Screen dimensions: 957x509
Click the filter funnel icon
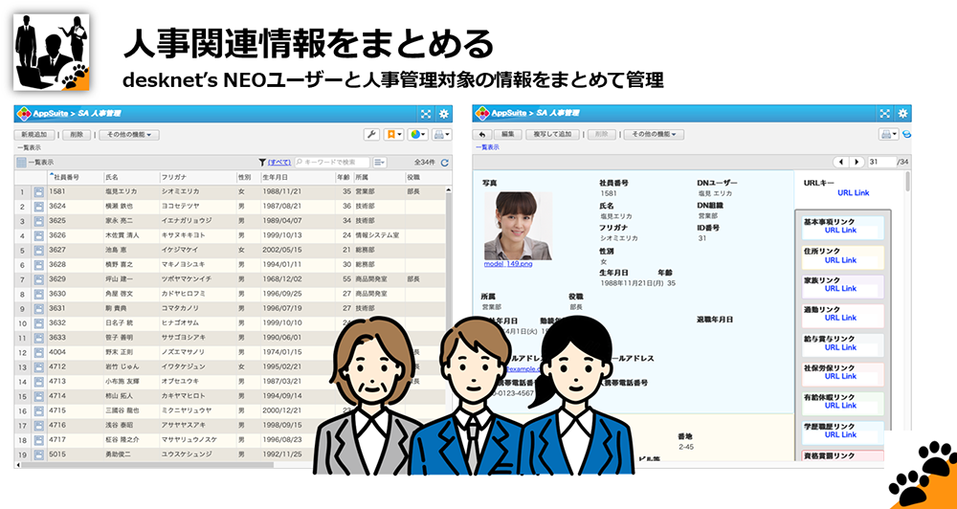point(262,163)
